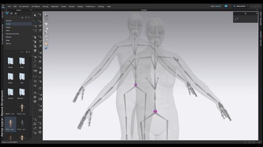Click pink pelvis joint of rear avatar

click(136, 85)
